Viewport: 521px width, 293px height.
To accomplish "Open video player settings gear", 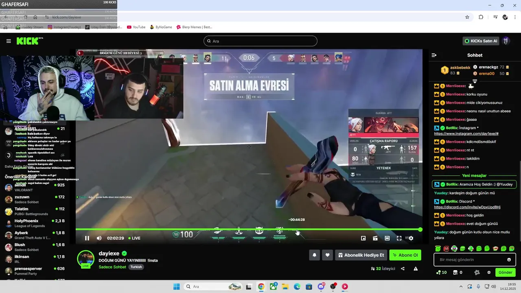I will 411,238.
